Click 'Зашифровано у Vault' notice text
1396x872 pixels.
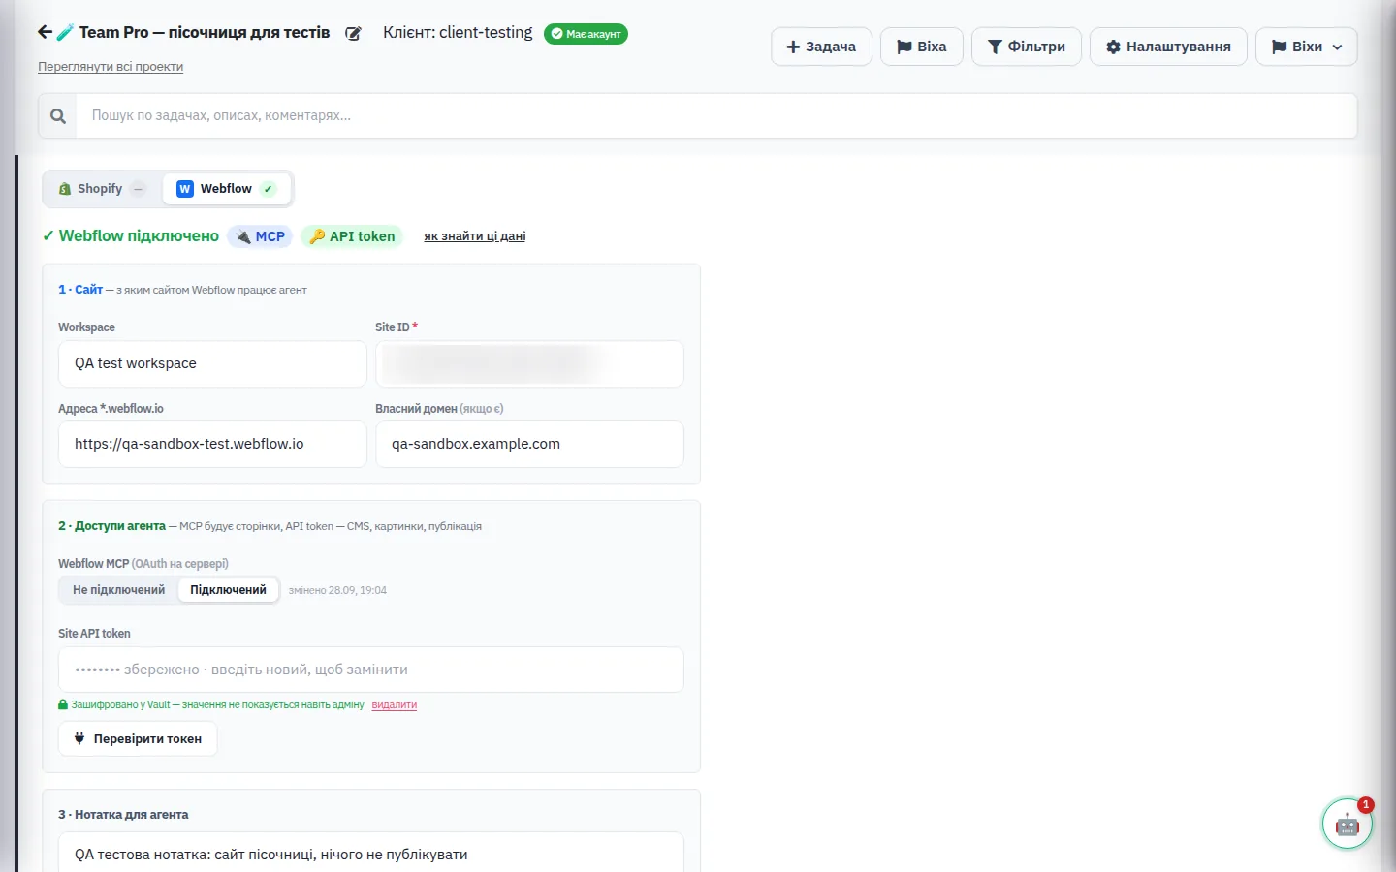pos(217,705)
